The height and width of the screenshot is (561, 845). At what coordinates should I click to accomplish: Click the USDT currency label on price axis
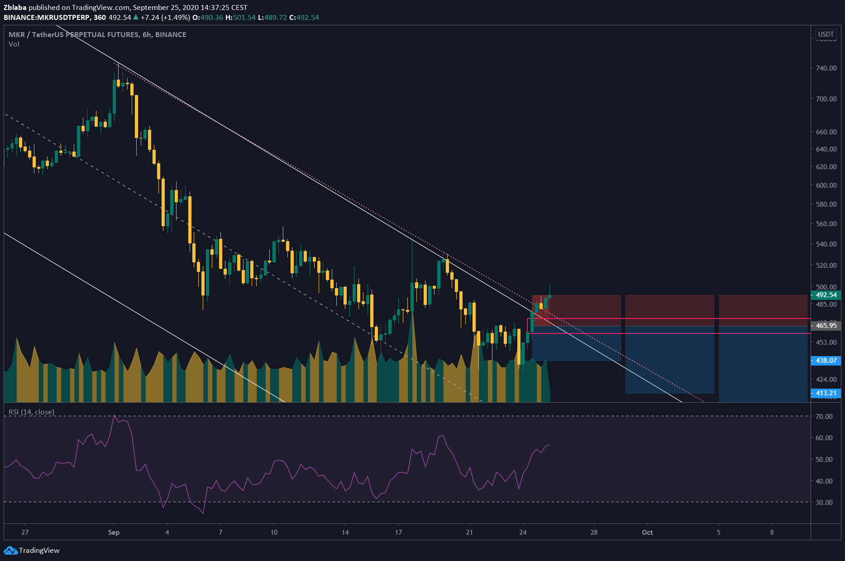click(x=826, y=34)
